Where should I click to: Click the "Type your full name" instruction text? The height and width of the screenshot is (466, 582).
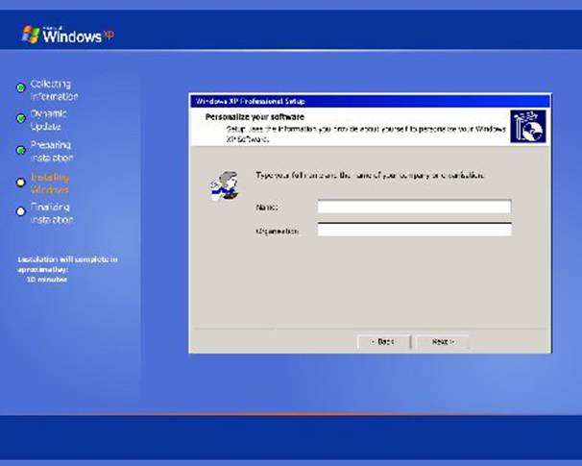tap(370, 175)
